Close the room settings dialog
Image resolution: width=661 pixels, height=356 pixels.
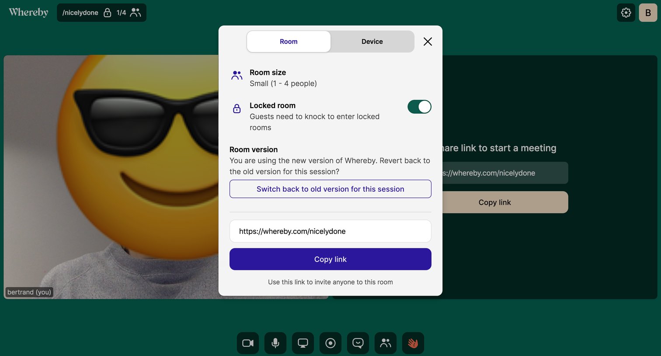(x=428, y=42)
